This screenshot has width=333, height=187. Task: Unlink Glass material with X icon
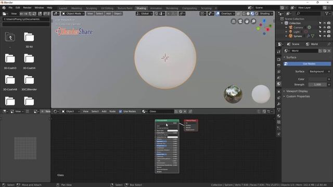185,111
